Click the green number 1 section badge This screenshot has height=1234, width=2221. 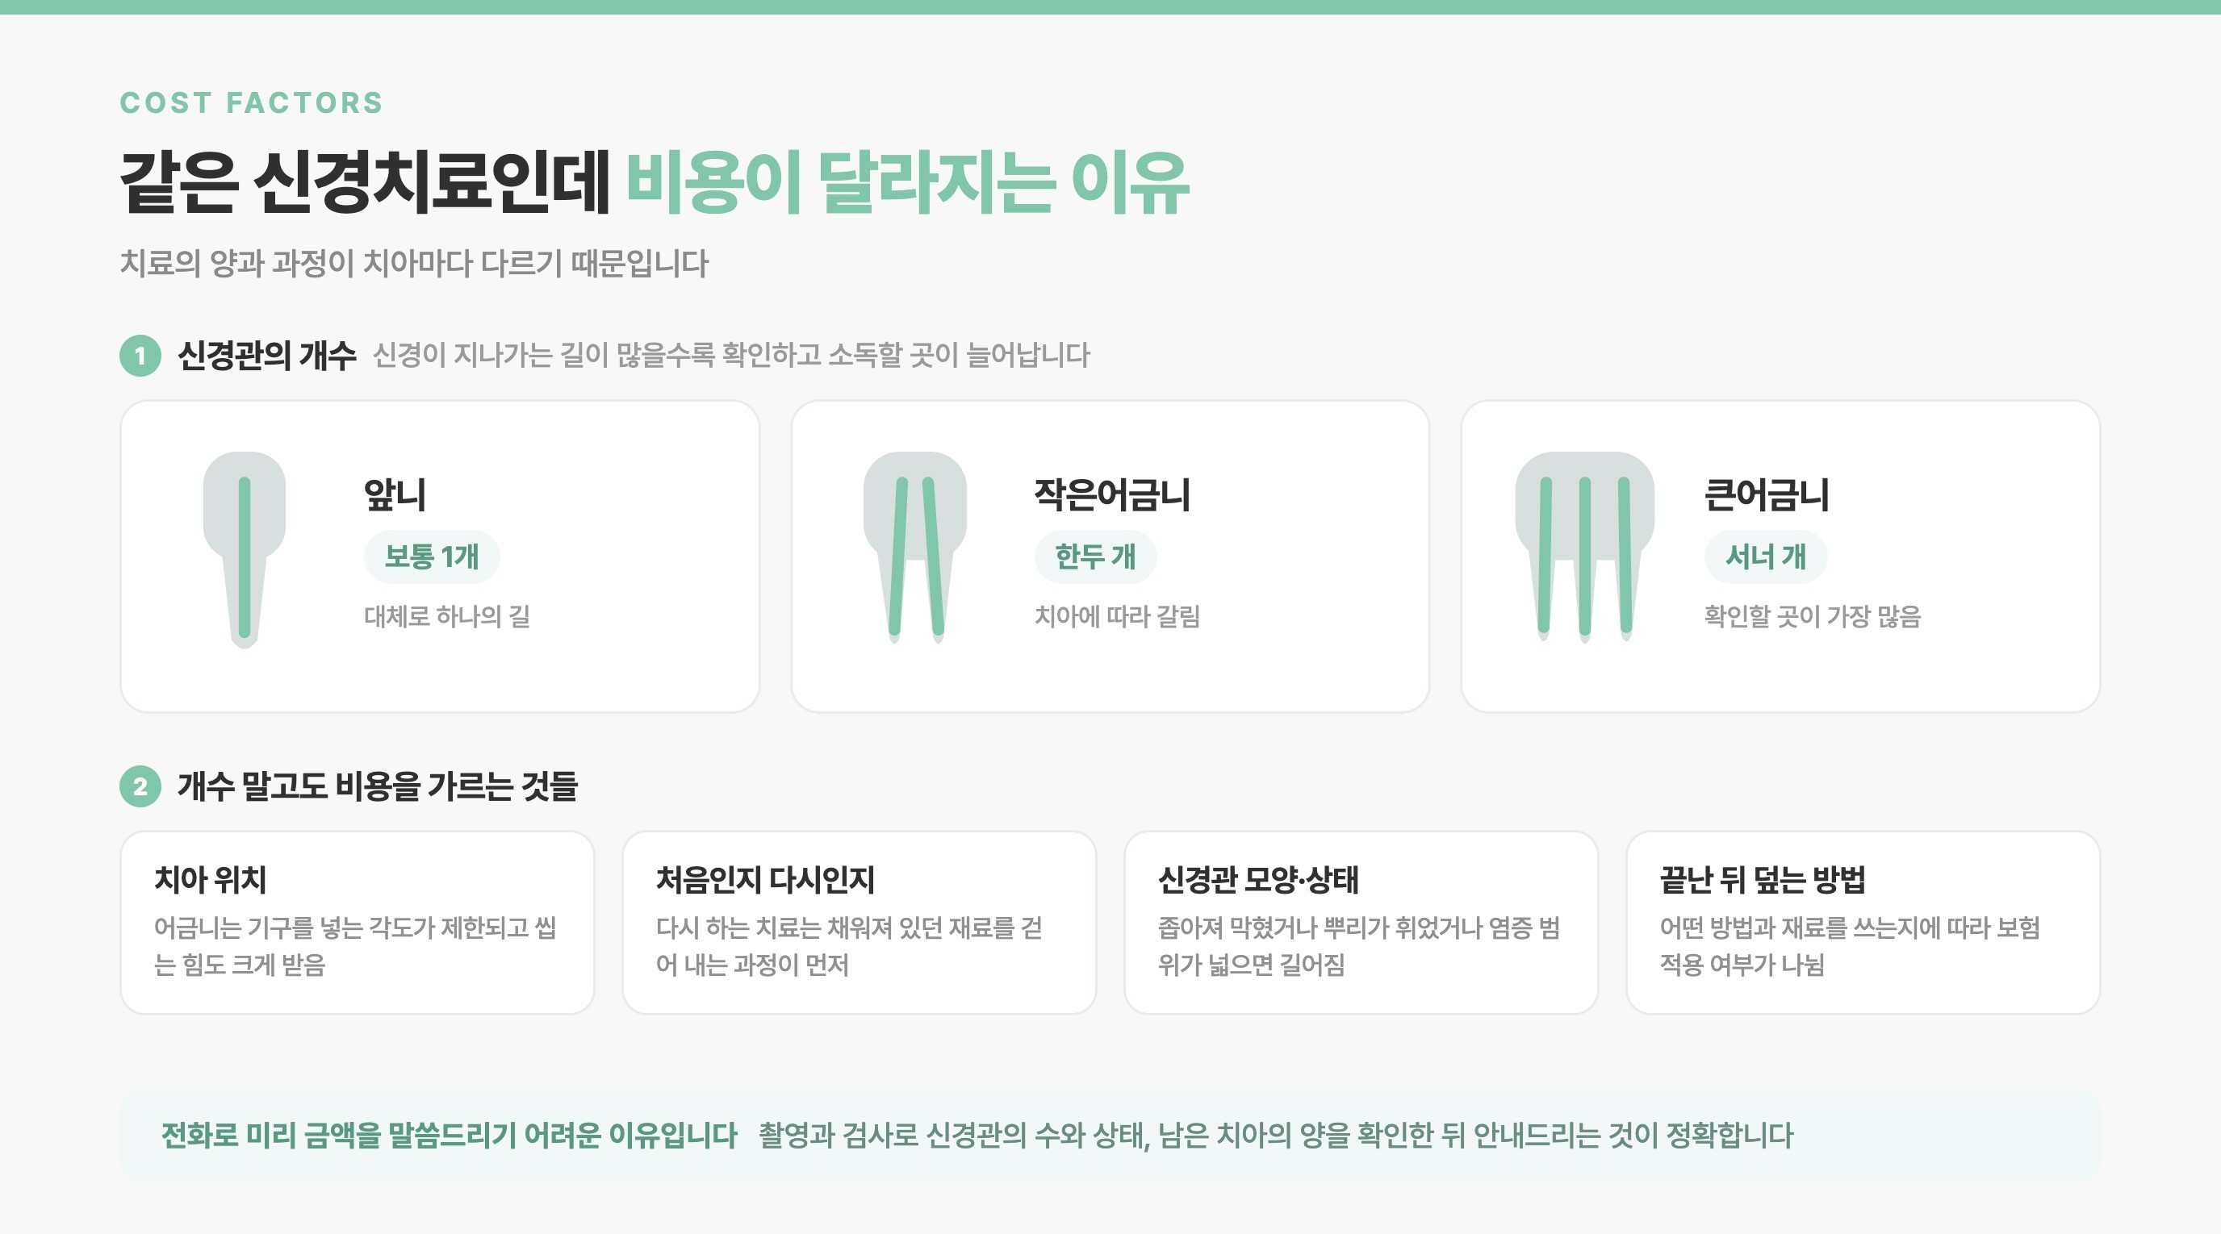[x=140, y=356]
